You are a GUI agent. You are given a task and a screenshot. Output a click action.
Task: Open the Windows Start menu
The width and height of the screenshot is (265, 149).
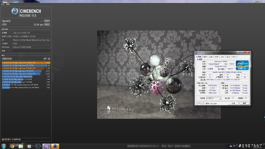4,146
